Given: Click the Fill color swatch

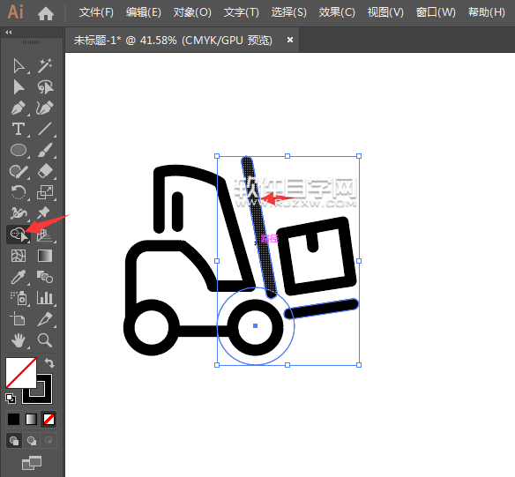Looking at the screenshot, I should pos(20,373).
